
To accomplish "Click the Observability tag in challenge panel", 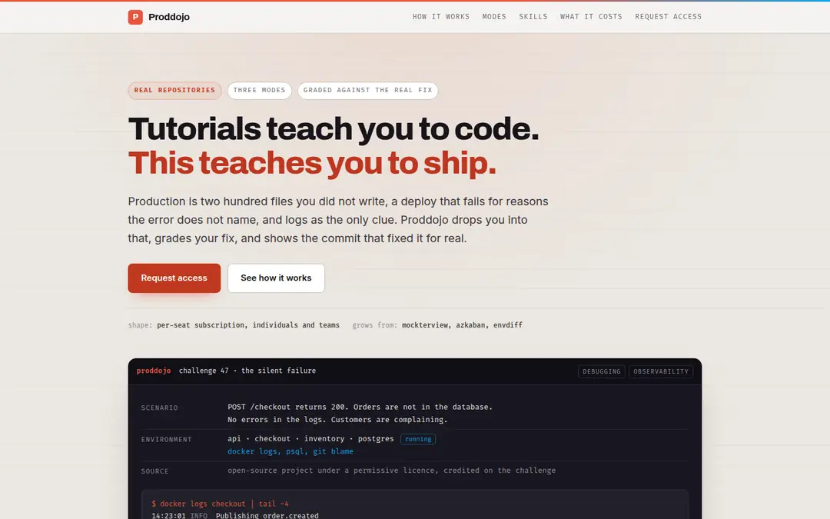I will [x=661, y=372].
